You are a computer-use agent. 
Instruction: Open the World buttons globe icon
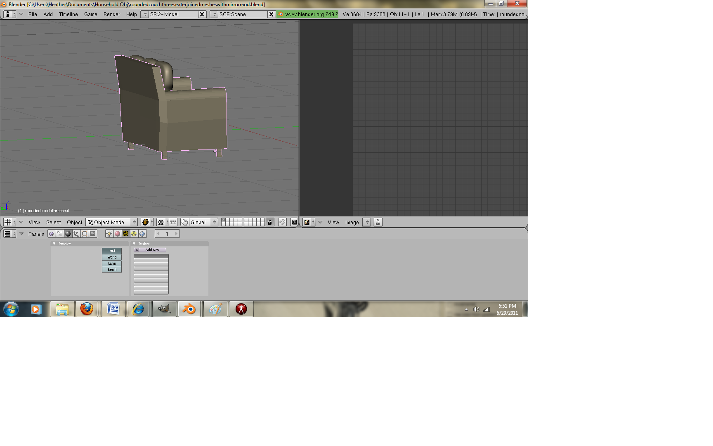click(x=142, y=234)
